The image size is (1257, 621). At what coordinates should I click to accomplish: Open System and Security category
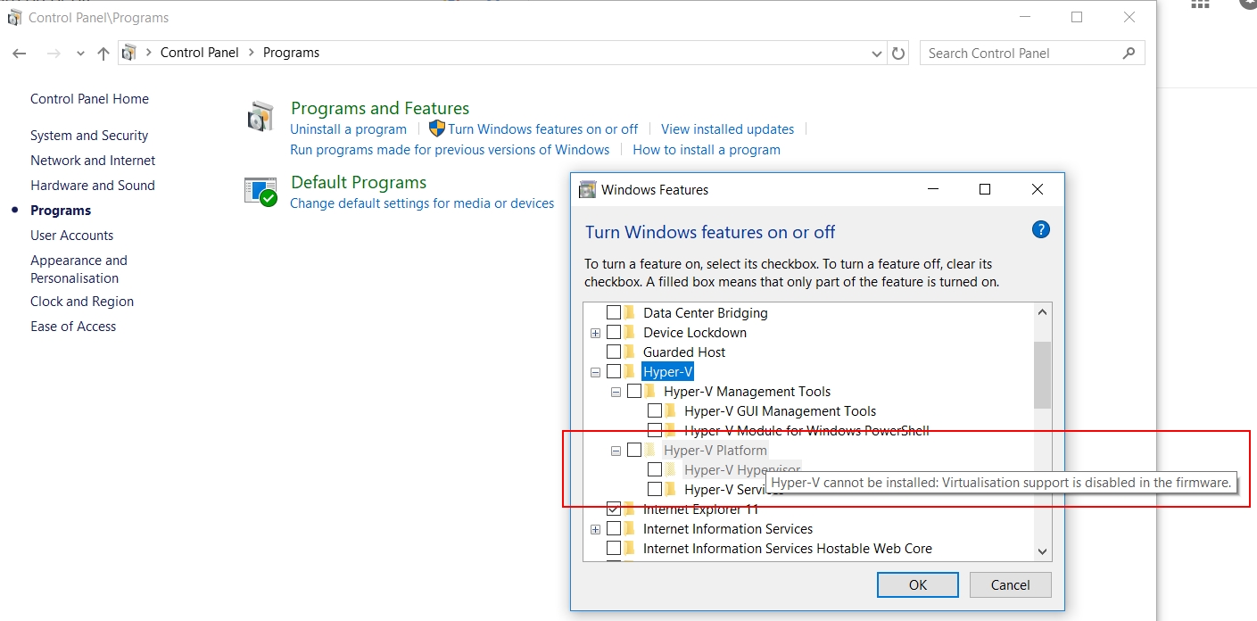click(89, 136)
